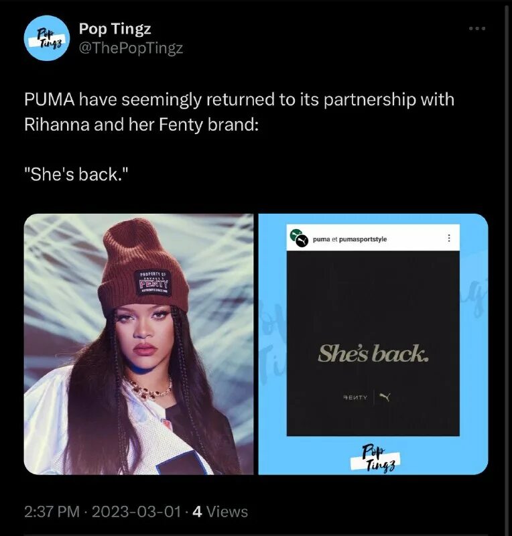Click the tweet text about PUMA partnership
This screenshot has height=536, width=512.
239,112
